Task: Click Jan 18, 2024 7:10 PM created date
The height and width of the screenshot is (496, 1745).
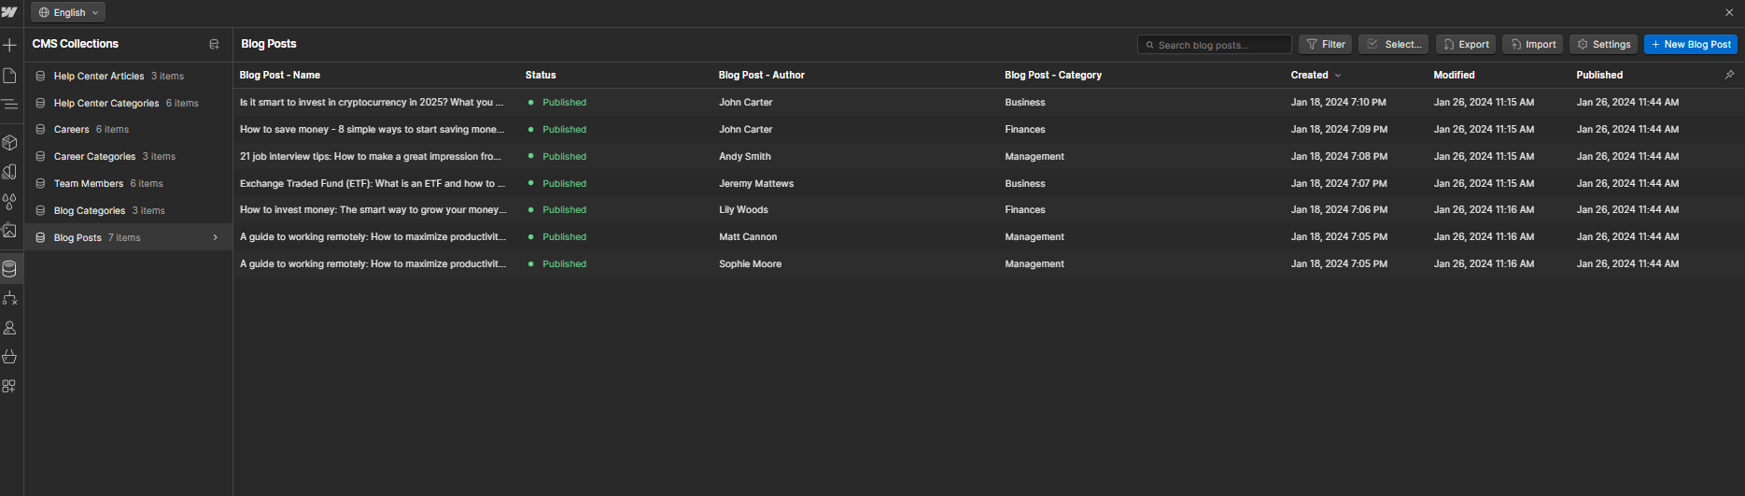Action: pyautogui.click(x=1338, y=103)
